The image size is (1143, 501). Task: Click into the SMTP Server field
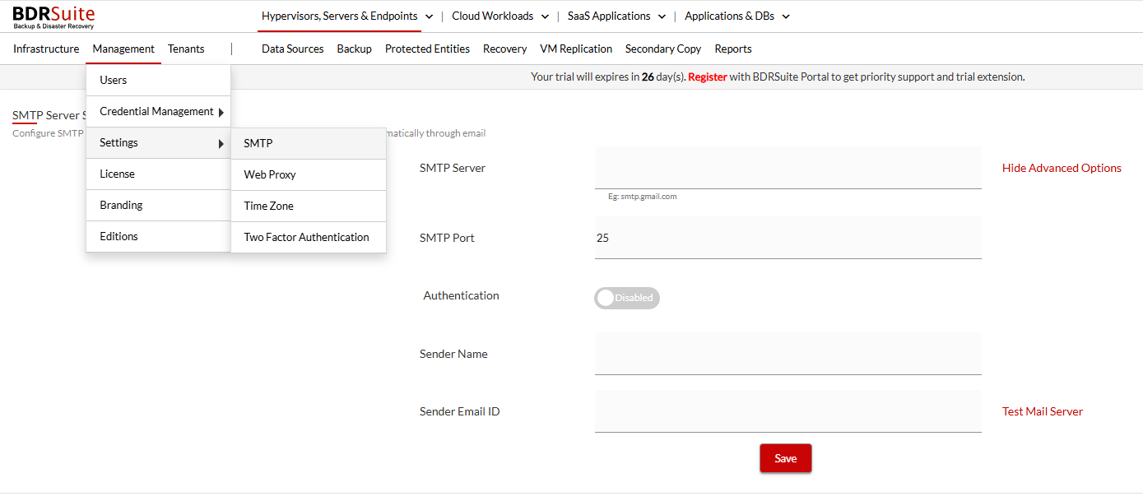pos(788,169)
